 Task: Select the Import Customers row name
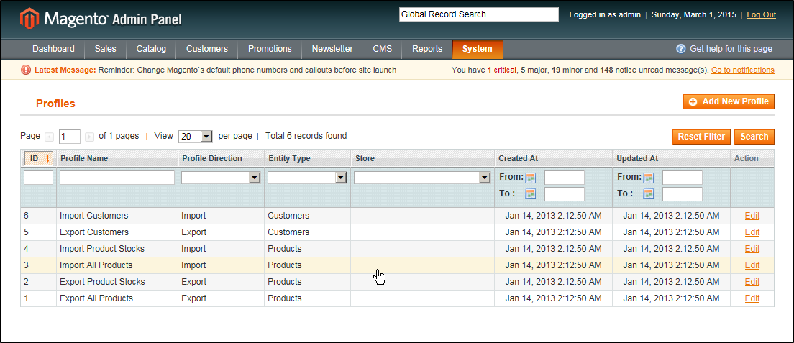click(93, 216)
